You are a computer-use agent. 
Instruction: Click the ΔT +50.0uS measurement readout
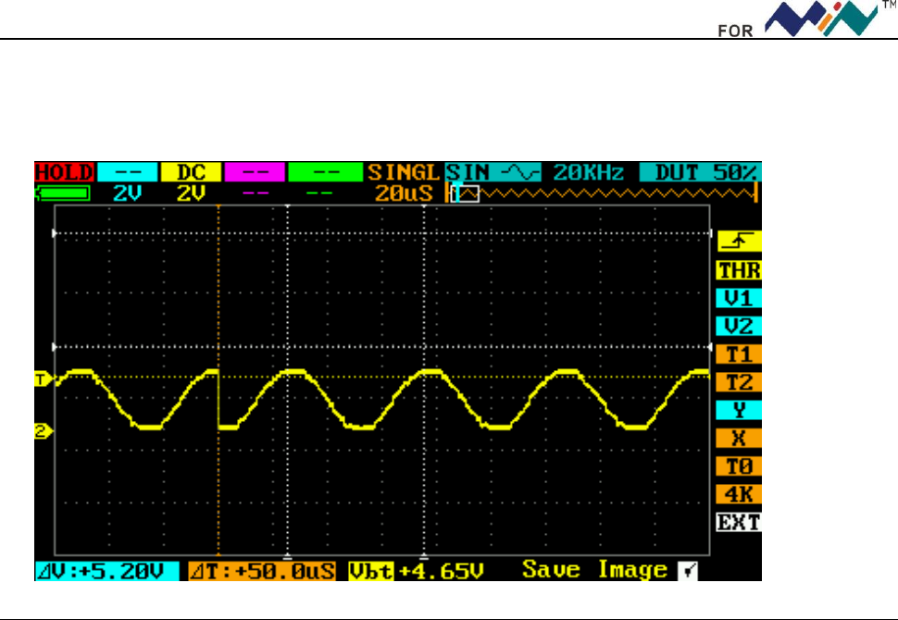pos(262,571)
